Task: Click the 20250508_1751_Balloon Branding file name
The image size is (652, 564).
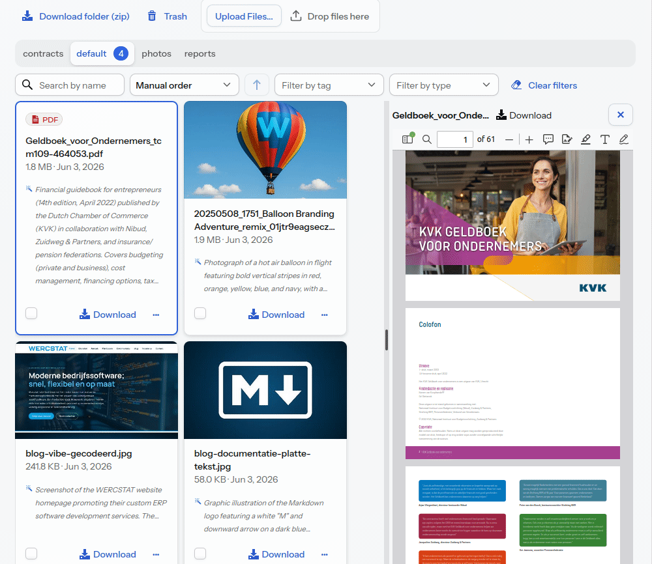Action: 265,220
